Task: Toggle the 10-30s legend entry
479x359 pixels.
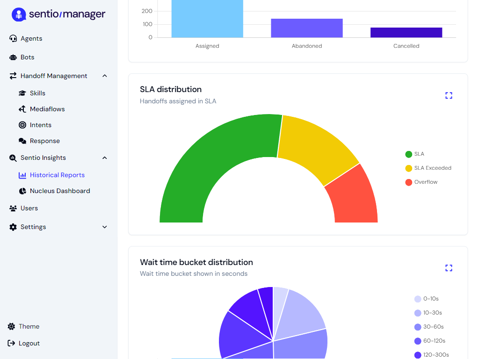Action: pyautogui.click(x=428, y=313)
